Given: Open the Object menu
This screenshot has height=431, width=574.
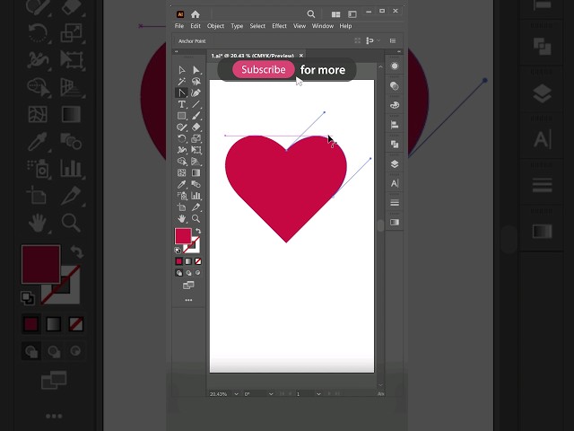Looking at the screenshot, I should 215,26.
